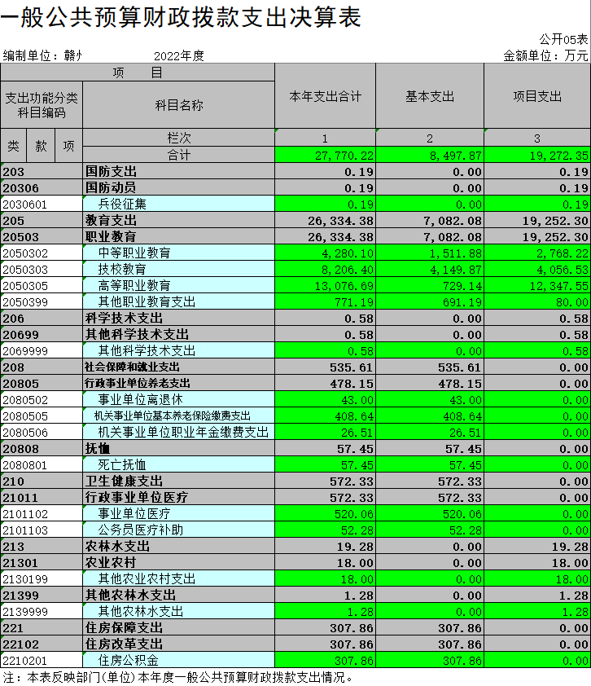Select the 中等职业教育 row name cell

(178, 253)
